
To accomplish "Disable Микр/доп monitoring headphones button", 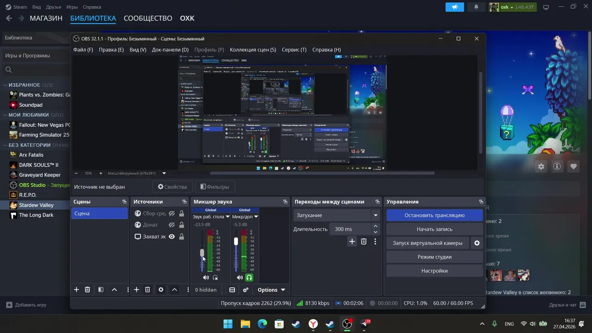I will coord(249,277).
